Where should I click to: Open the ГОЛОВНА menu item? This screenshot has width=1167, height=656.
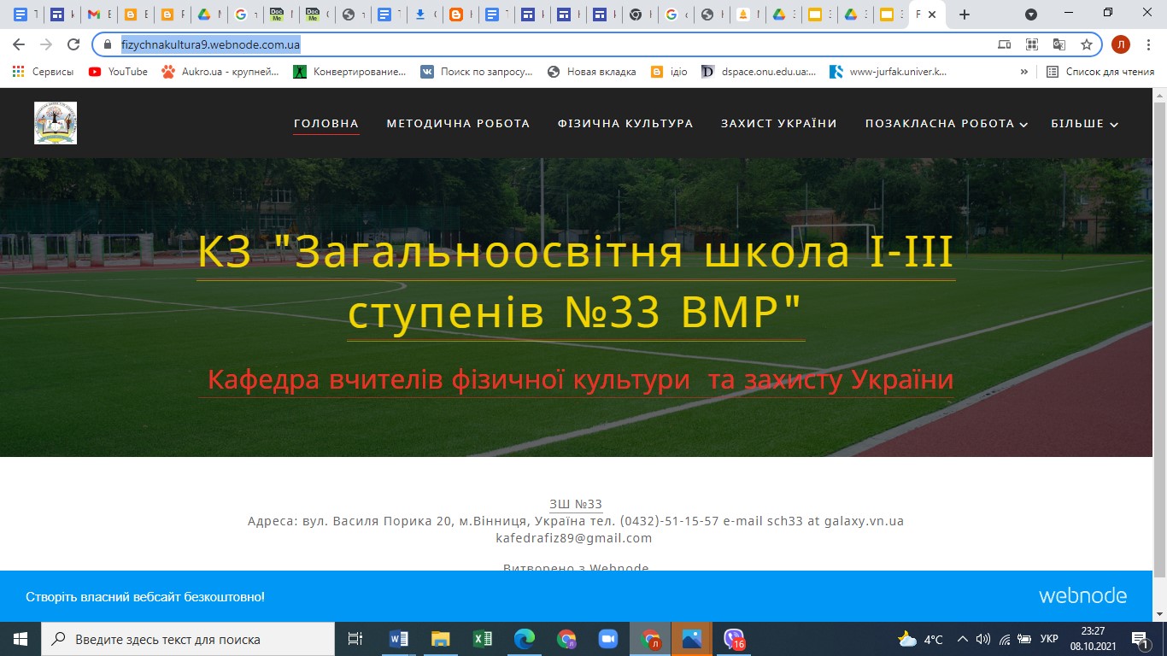(x=326, y=124)
